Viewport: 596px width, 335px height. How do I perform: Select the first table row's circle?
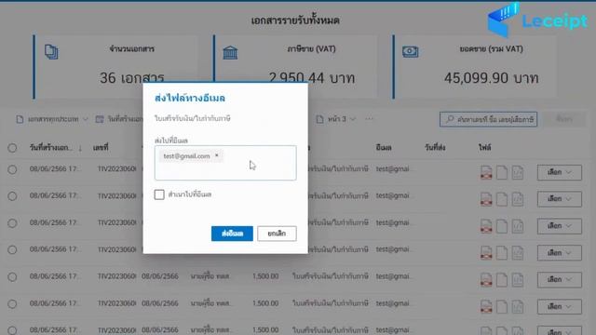[x=12, y=169]
